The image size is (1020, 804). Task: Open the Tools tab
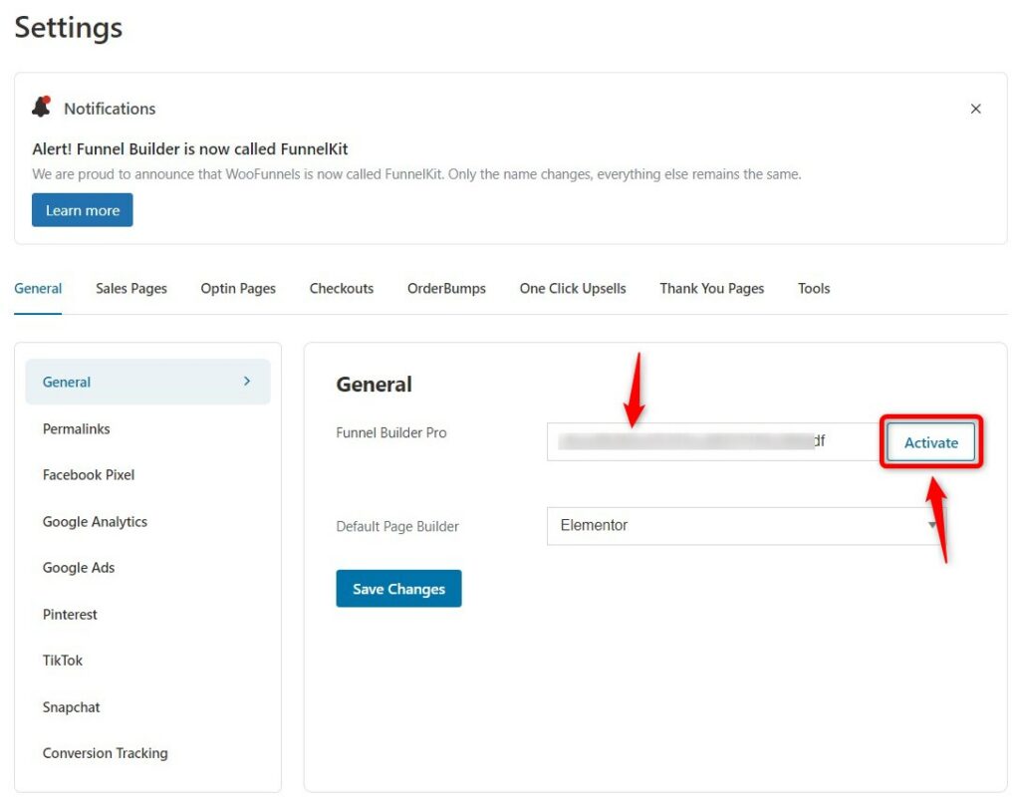click(814, 288)
